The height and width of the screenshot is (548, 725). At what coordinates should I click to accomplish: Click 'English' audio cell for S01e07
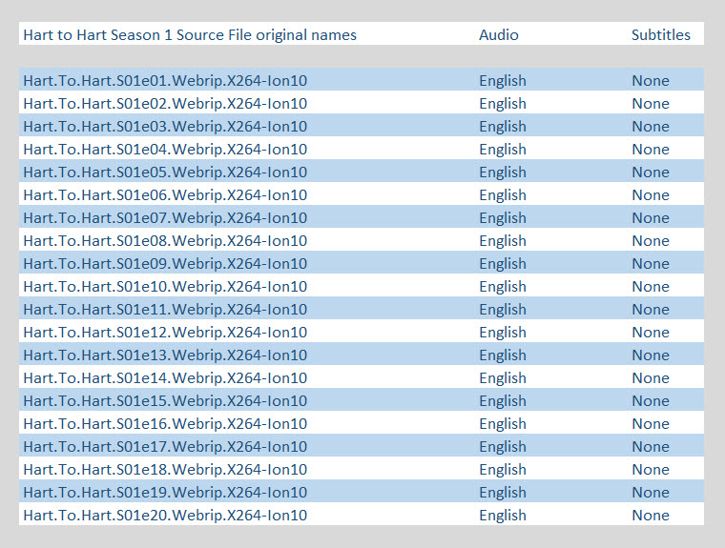503,217
